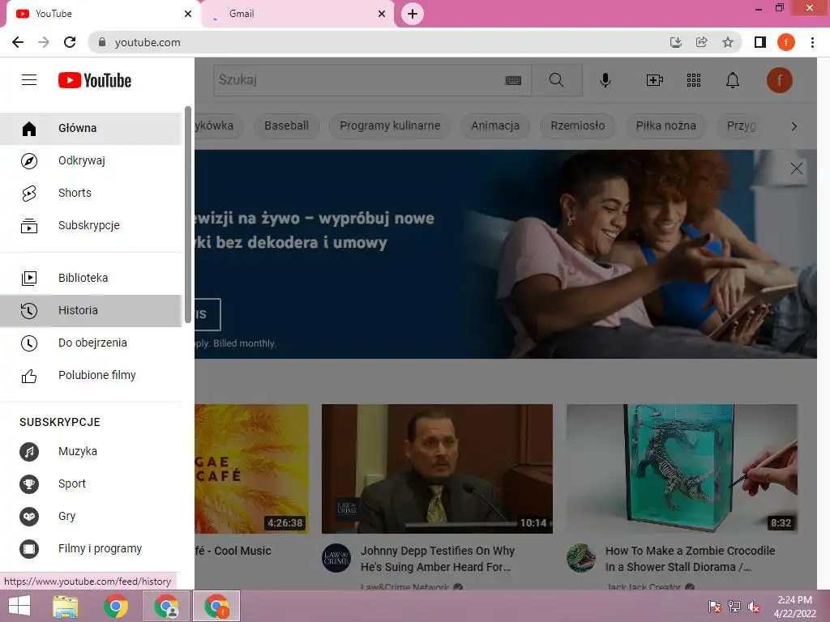Open YouTube apps grid icon
The height and width of the screenshot is (622, 830).
694,80
